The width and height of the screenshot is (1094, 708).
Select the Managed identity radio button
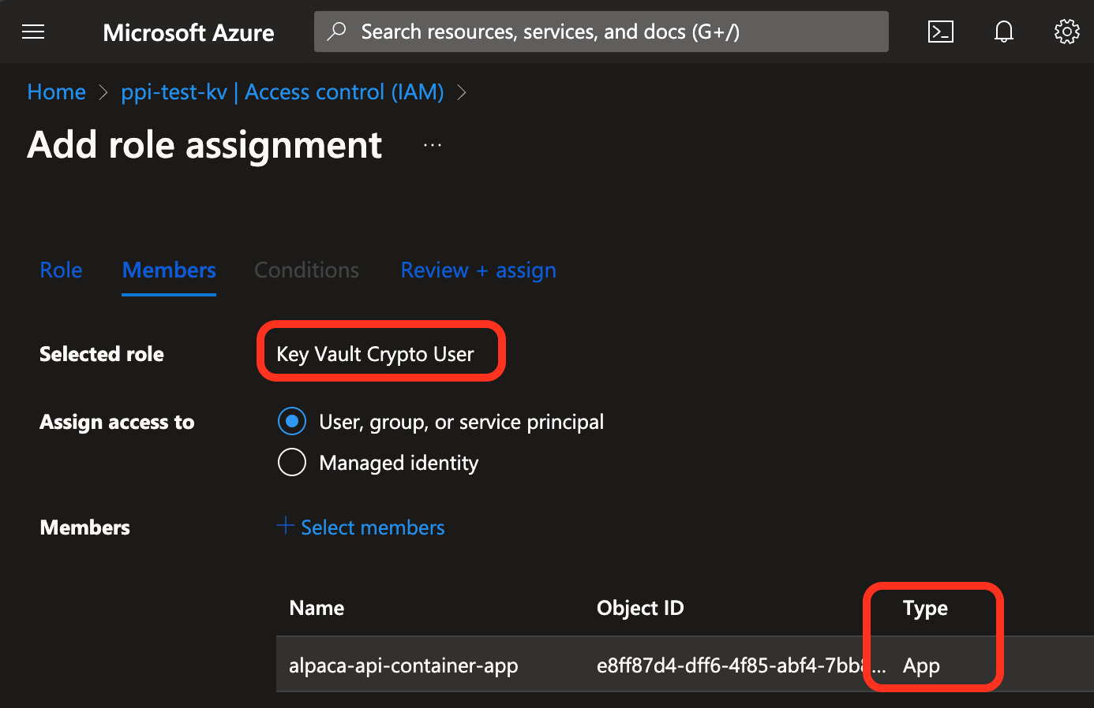pos(292,463)
